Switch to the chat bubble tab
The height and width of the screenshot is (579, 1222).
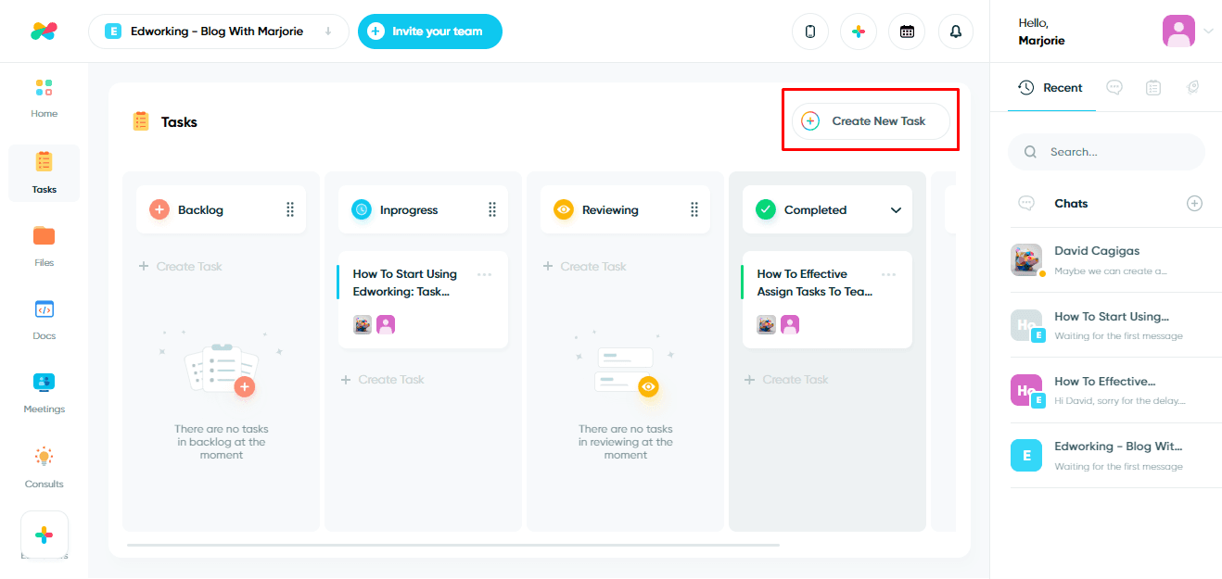pyautogui.click(x=1114, y=87)
